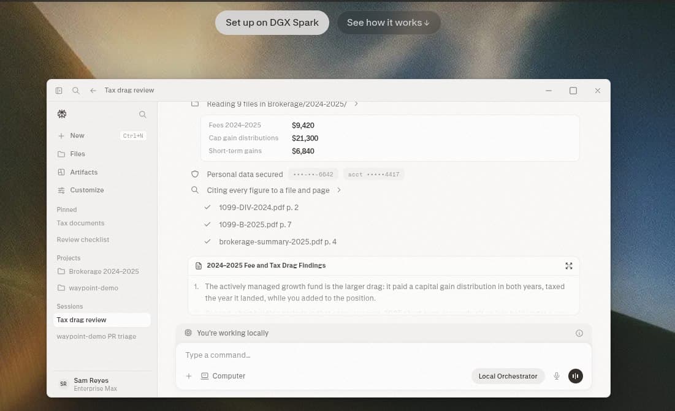Open sidebar search magnifier icon
675x411 pixels.
(x=142, y=115)
